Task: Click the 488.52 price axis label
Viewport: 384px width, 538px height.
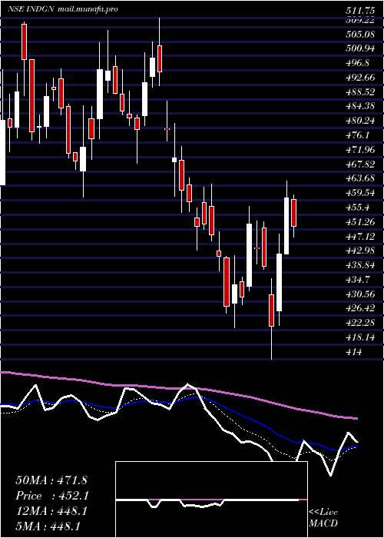Action: 359,91
